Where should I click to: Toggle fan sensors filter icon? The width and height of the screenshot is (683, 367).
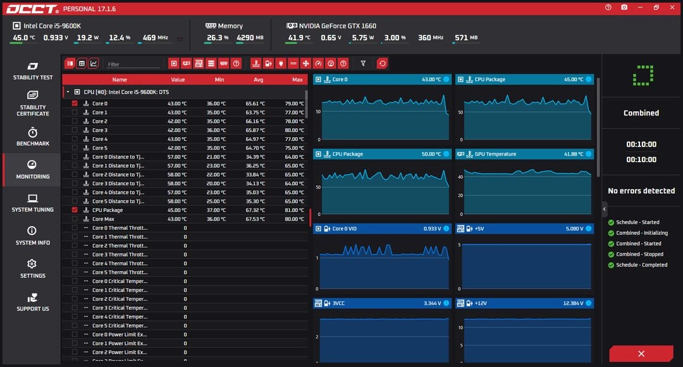(x=306, y=64)
